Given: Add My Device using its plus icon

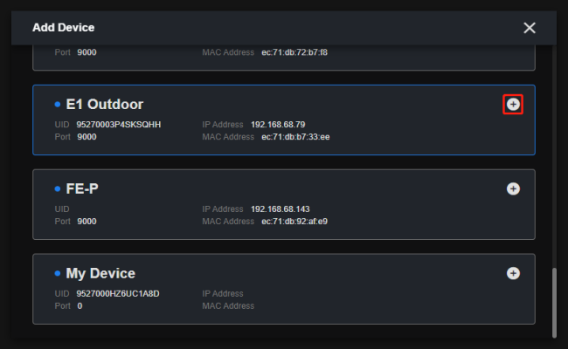Looking at the screenshot, I should pos(513,273).
